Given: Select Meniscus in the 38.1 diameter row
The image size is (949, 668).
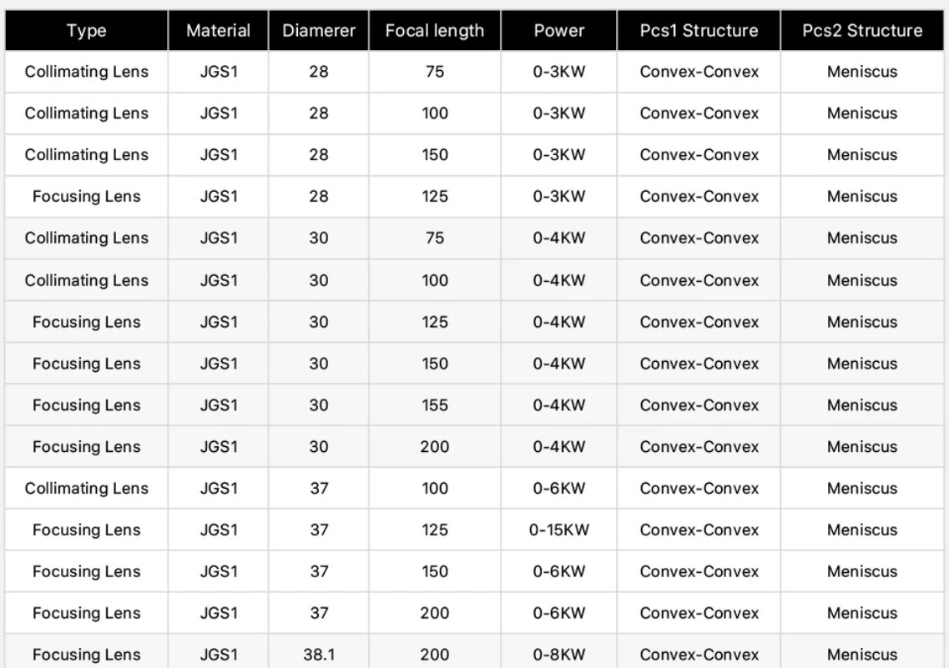Looking at the screenshot, I should click(x=862, y=655).
